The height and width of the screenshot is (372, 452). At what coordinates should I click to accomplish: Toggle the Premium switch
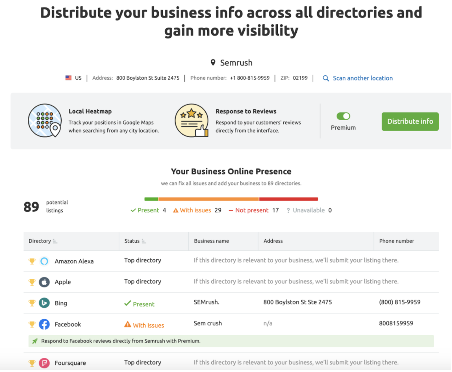tap(343, 116)
